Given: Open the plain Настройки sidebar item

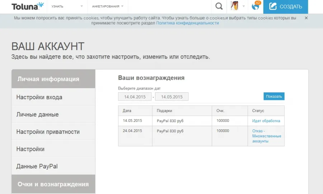Looking at the screenshot, I should pos(53,149).
